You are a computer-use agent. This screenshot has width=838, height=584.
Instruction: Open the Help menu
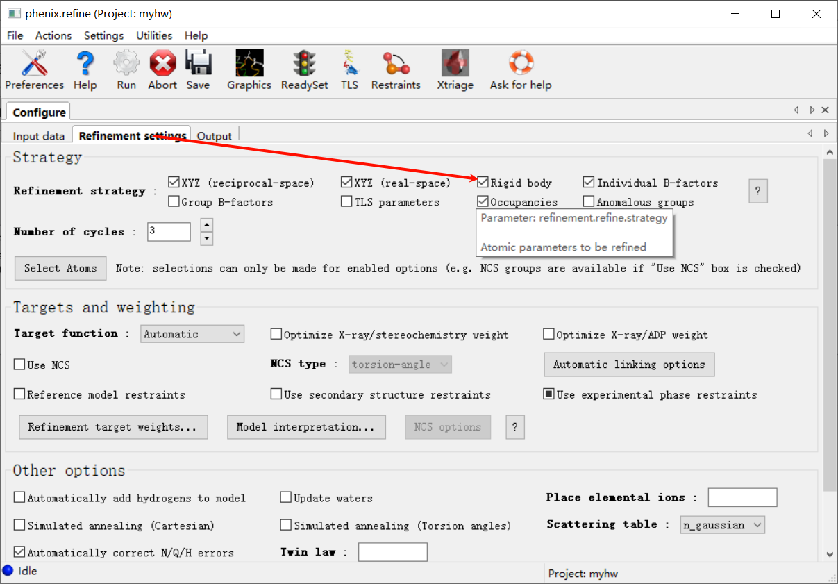click(196, 35)
